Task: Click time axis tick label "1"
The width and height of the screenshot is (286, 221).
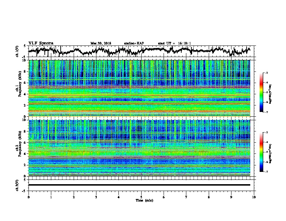Action: coord(51,197)
